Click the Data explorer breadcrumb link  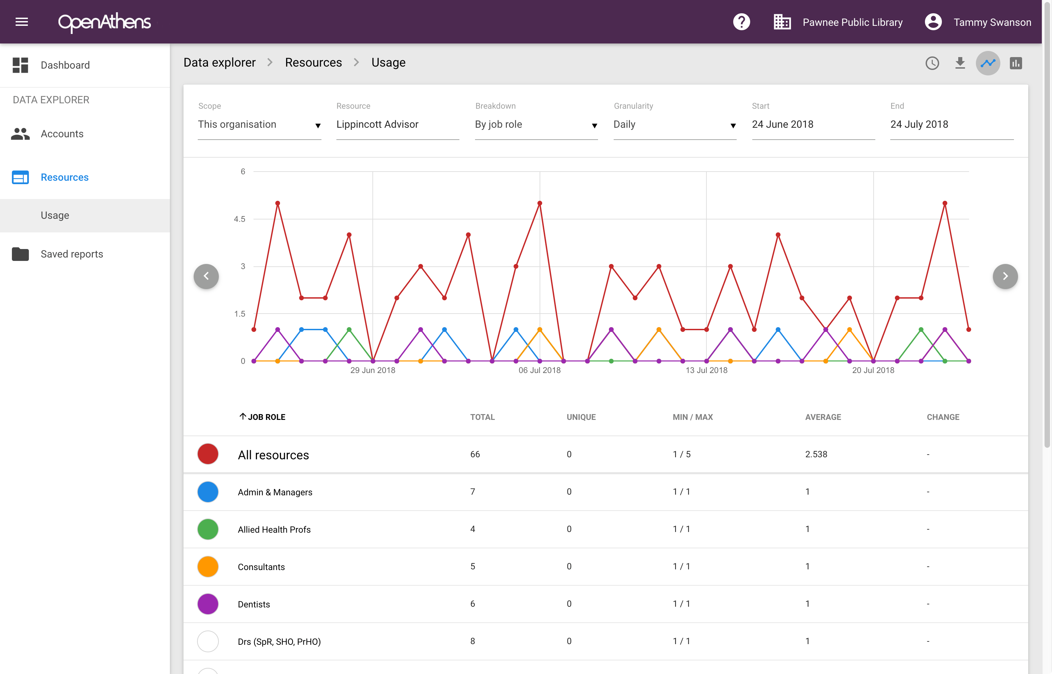click(219, 63)
